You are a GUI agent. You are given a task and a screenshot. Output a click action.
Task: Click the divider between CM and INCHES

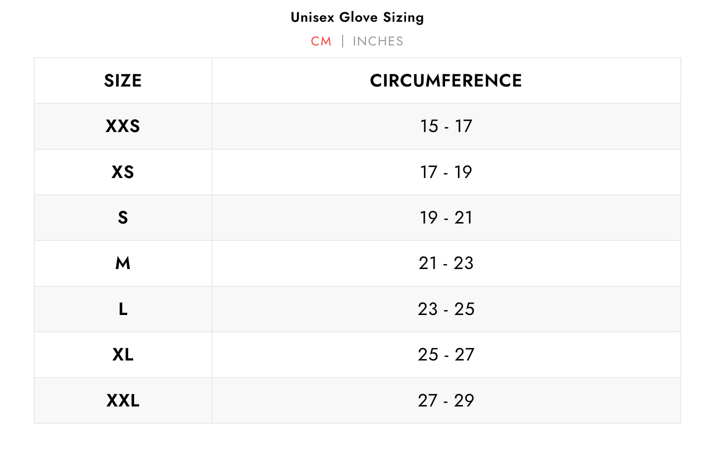[x=343, y=41]
